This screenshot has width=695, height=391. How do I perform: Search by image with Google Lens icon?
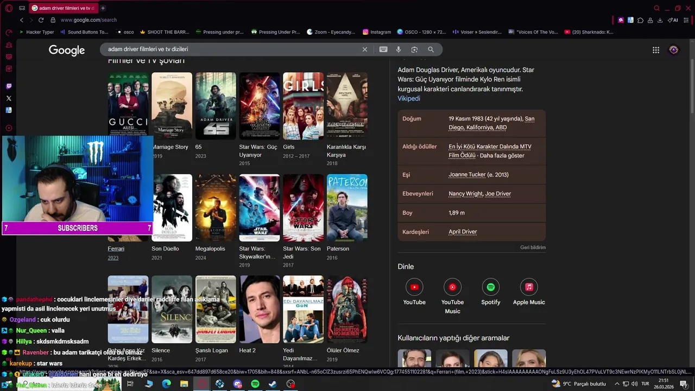(414, 49)
